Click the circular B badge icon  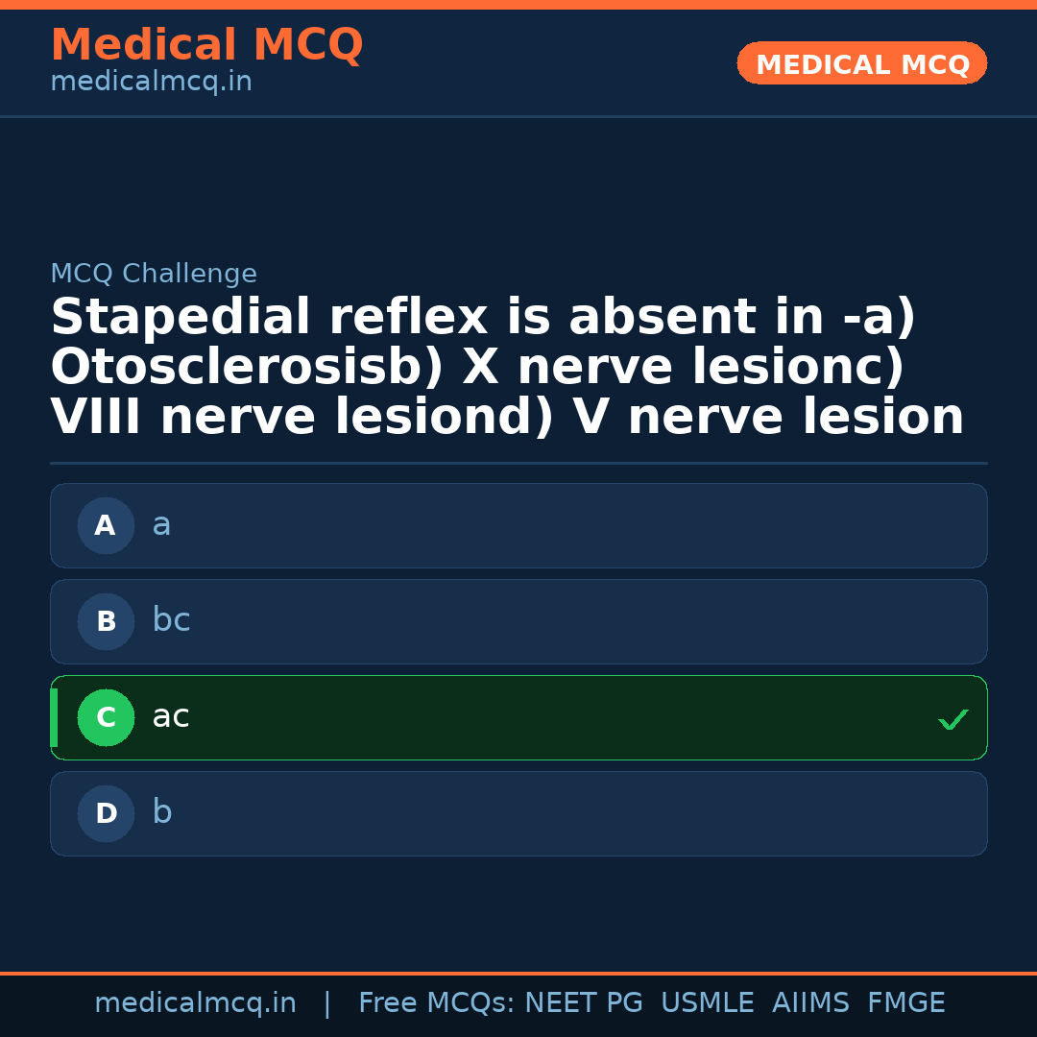pos(106,621)
